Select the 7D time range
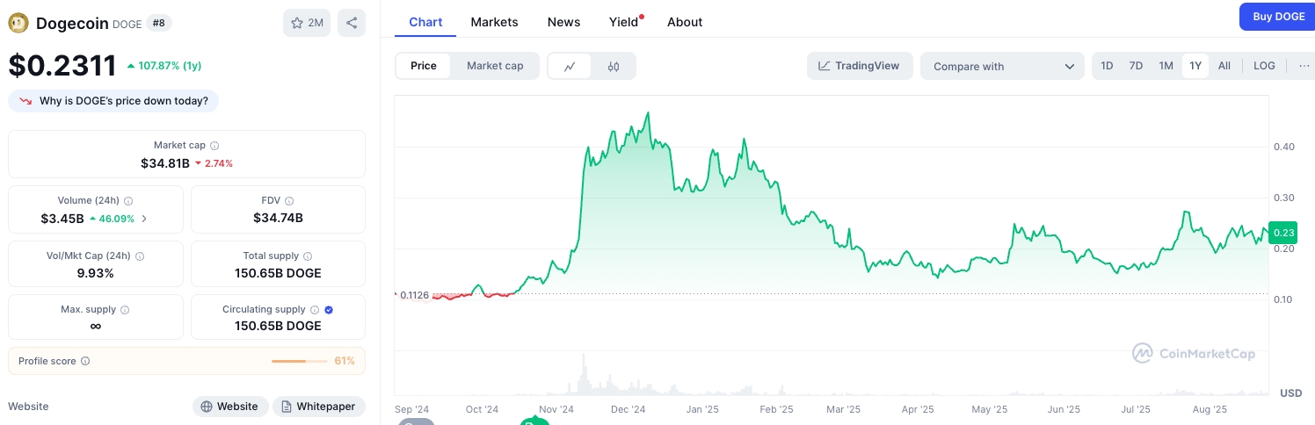This screenshot has height=425, width=1315. click(x=1136, y=66)
